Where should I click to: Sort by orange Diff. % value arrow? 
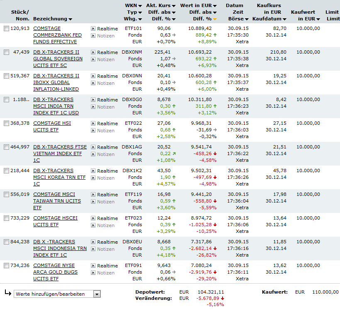[x=215, y=20]
